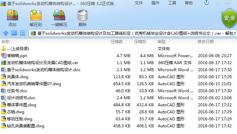Image resolution: width=237 pixels, height=134 pixels.
Task: Click the 46.0 KB size of 任务书.doc
Action: [x=123, y=91]
